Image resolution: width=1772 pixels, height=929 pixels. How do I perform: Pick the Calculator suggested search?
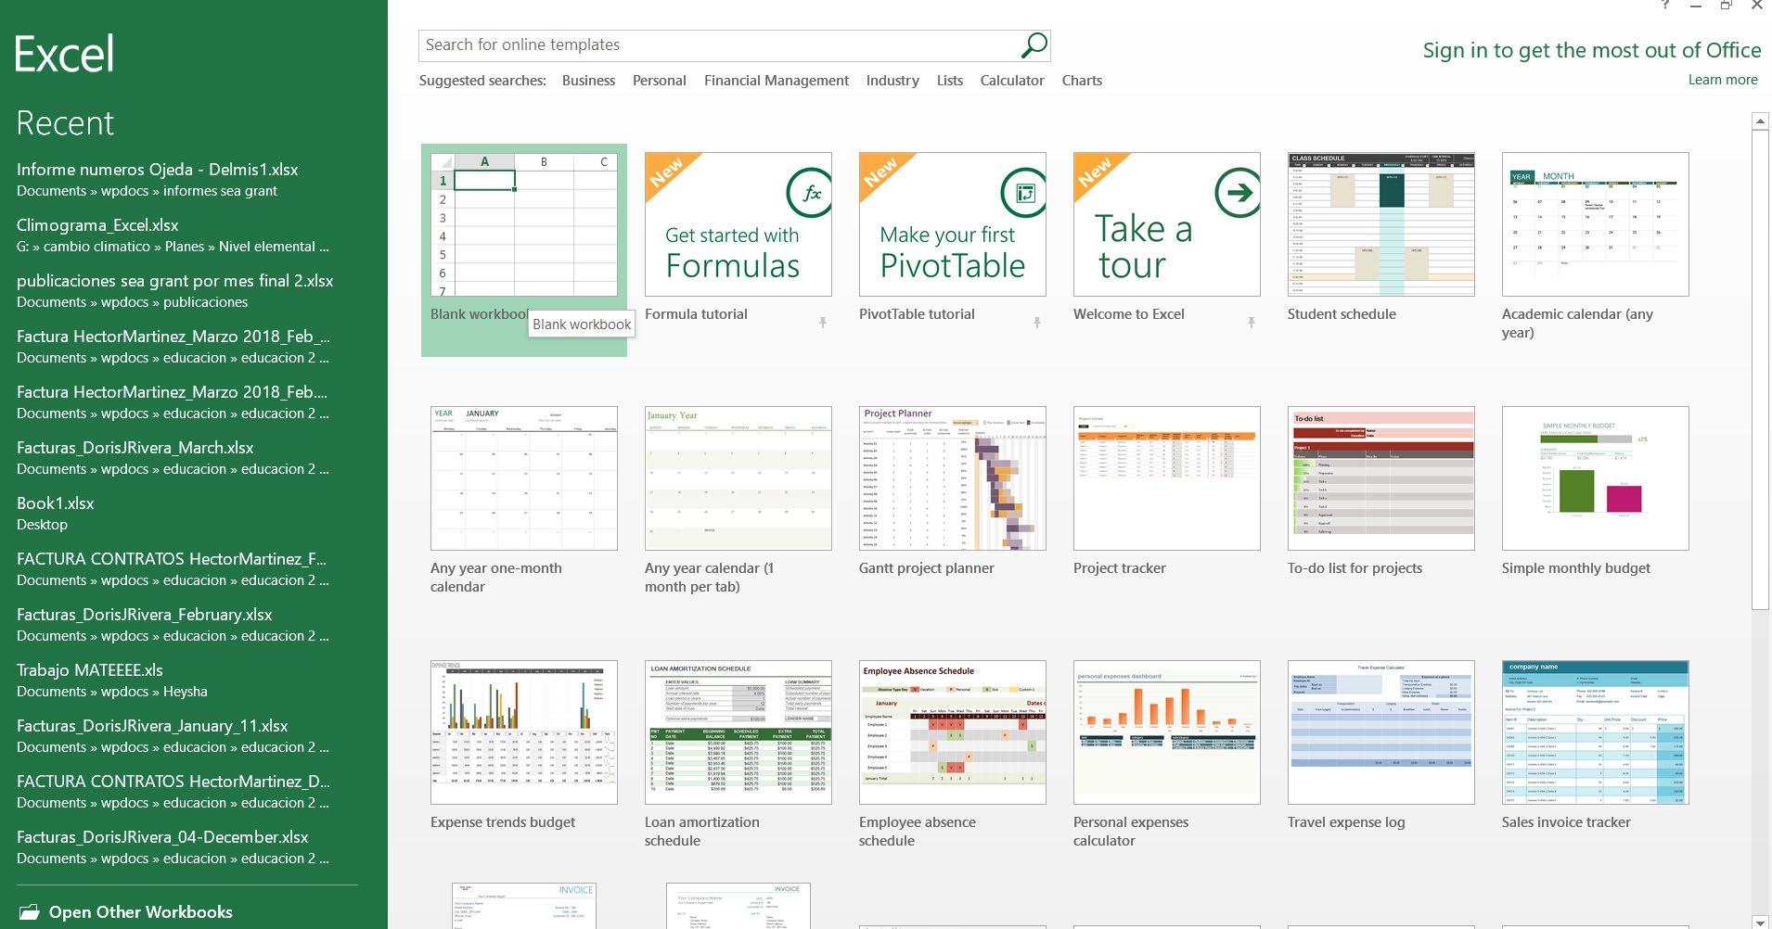click(1012, 81)
